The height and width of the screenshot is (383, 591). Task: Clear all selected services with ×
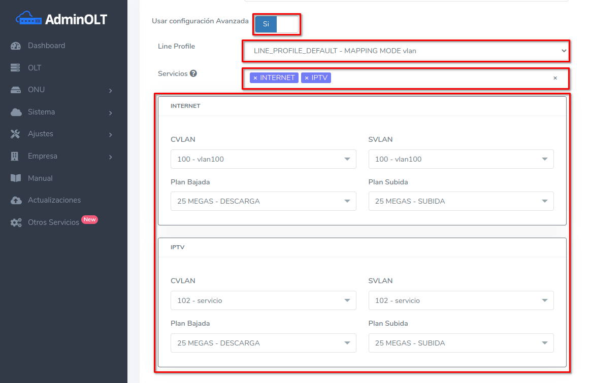pyautogui.click(x=555, y=78)
